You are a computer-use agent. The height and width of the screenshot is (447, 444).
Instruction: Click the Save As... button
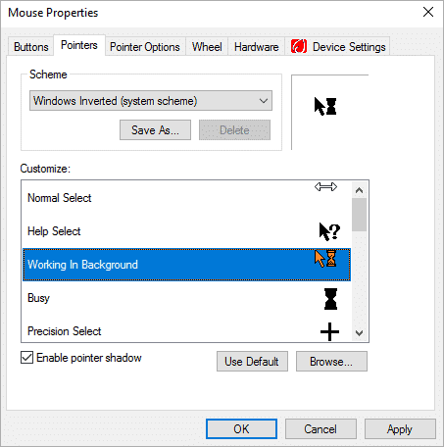pos(155,130)
